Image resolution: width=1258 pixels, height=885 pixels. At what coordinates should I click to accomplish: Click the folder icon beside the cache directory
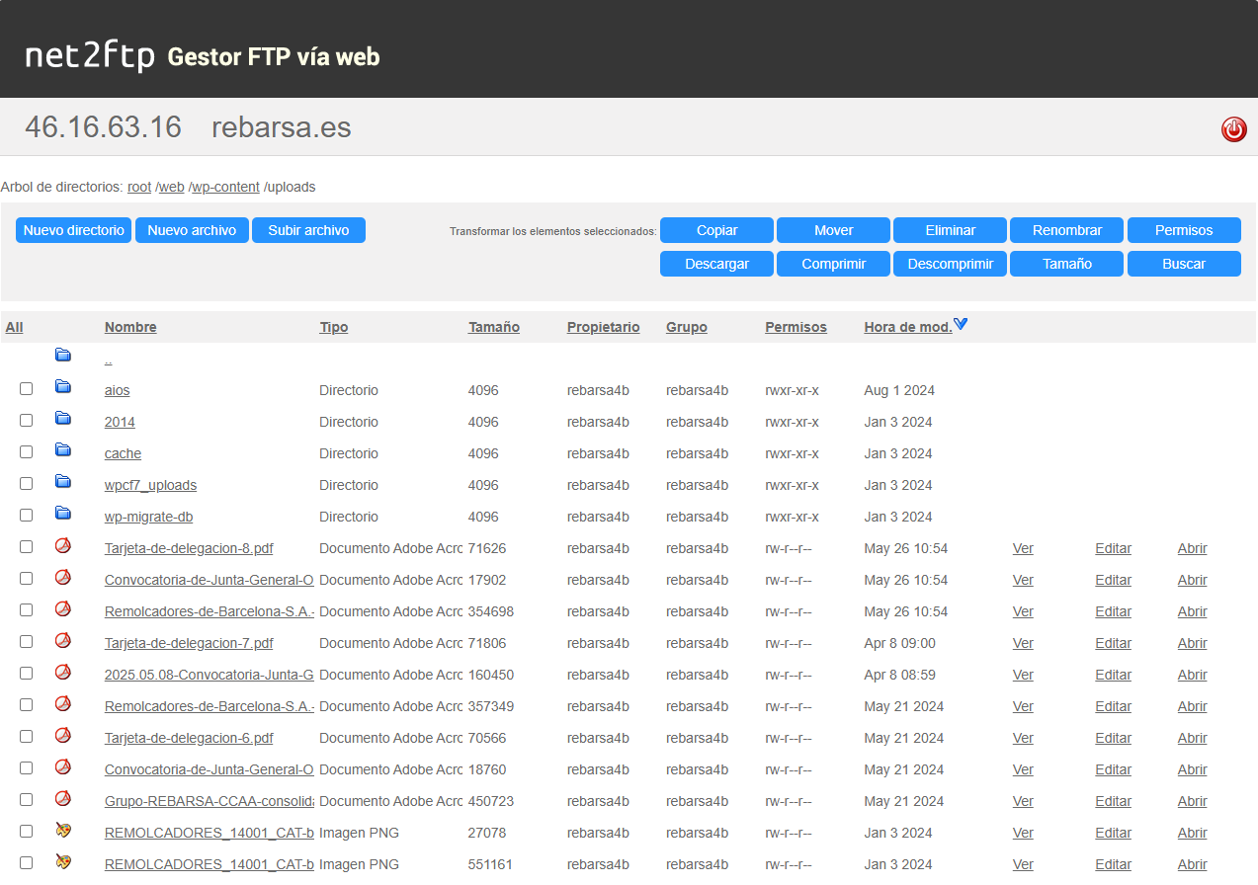pyautogui.click(x=63, y=449)
